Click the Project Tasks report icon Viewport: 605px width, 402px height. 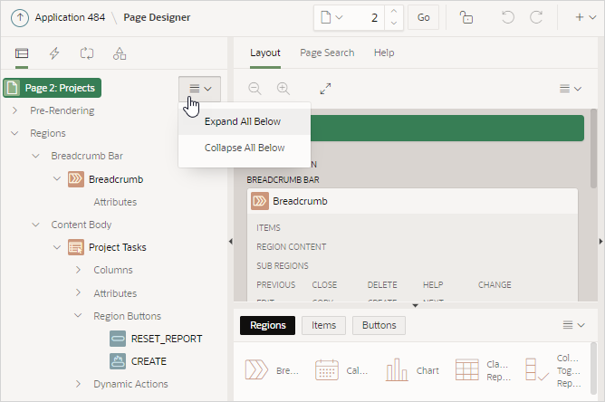click(76, 247)
